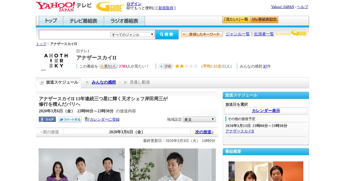345x181 pixels.
Task: Open the 「見たい!」一覧 button
Action: coord(236,20)
